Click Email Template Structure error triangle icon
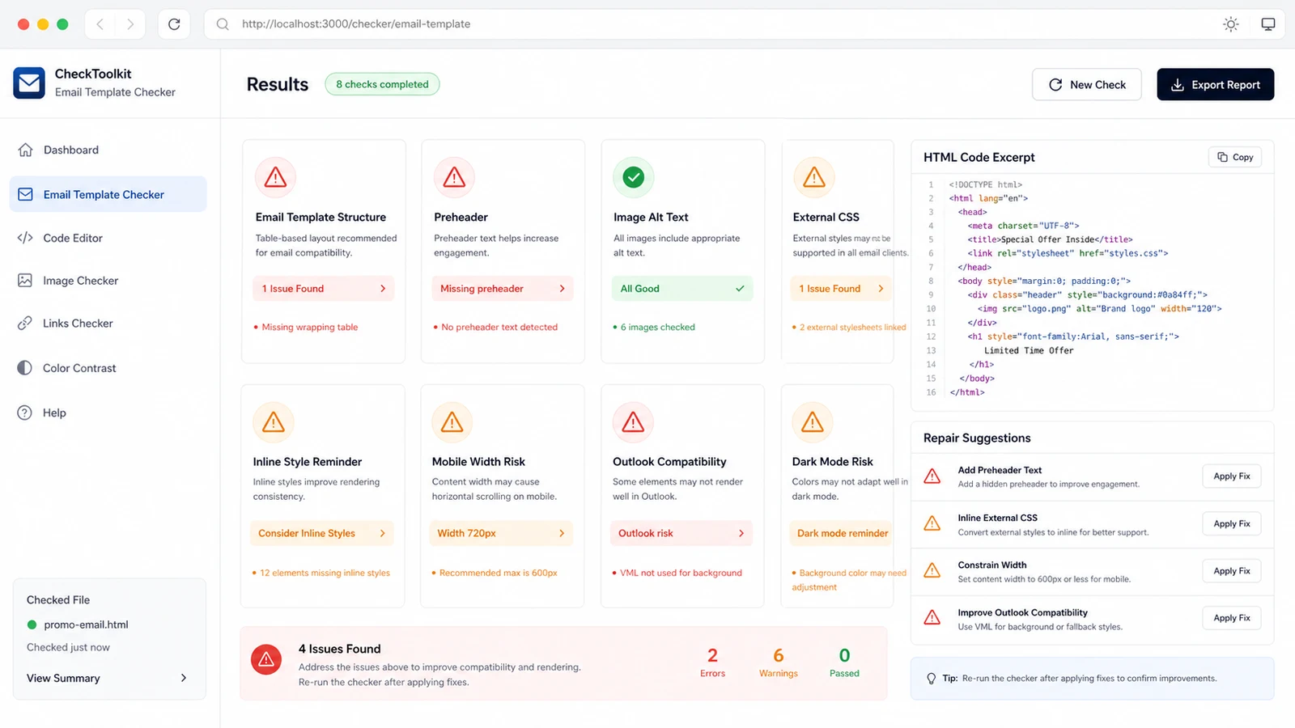This screenshot has height=728, width=1295. [275, 177]
